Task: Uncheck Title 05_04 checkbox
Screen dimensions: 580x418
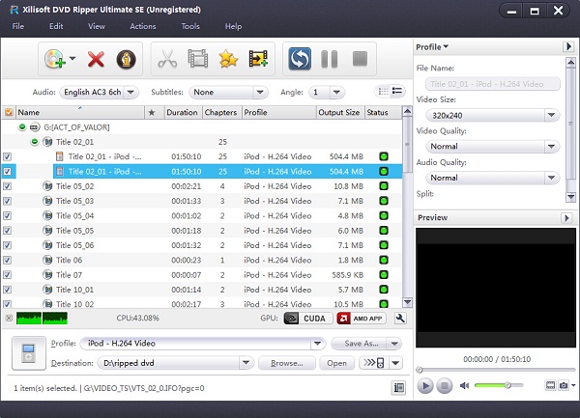Action: (x=7, y=215)
